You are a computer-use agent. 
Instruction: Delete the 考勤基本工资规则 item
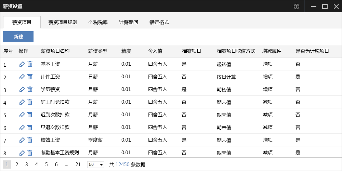(30, 153)
